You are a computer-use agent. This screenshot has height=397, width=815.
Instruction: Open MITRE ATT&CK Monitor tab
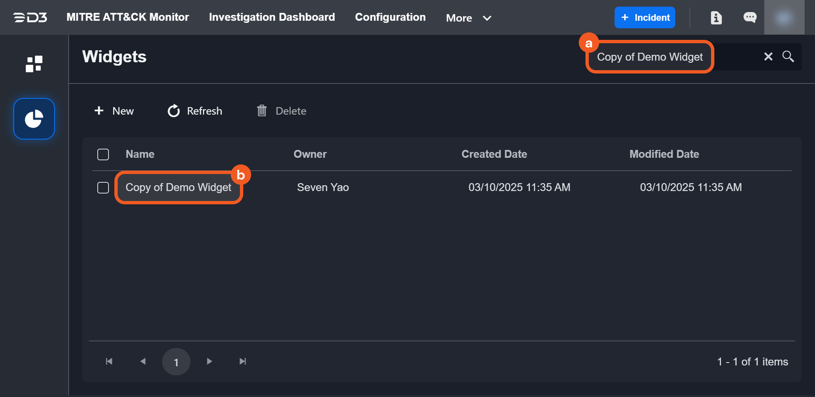pos(128,17)
